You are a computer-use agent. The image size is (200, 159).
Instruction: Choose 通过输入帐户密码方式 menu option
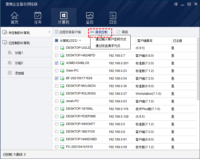(x=111, y=39)
